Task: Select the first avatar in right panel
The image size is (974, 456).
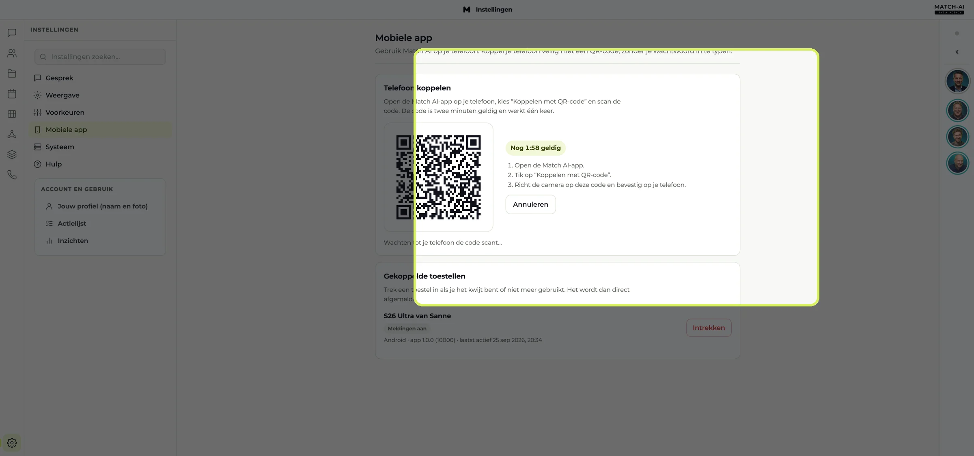Action: pyautogui.click(x=957, y=81)
